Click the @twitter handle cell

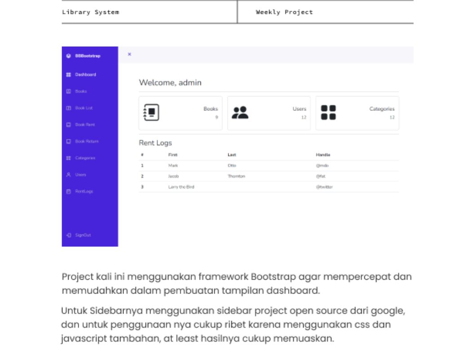[x=324, y=187]
